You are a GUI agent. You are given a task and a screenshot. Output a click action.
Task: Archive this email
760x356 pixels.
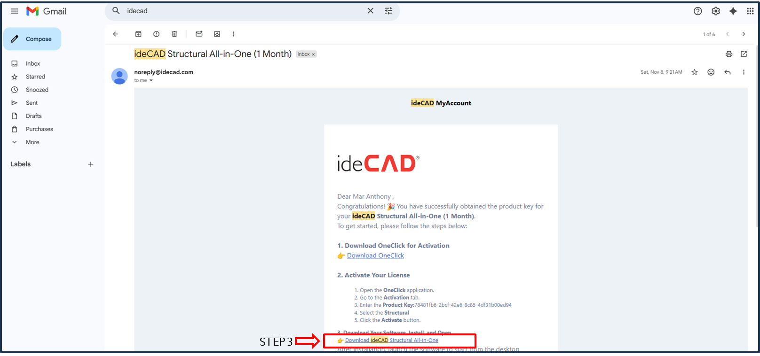pyautogui.click(x=138, y=34)
